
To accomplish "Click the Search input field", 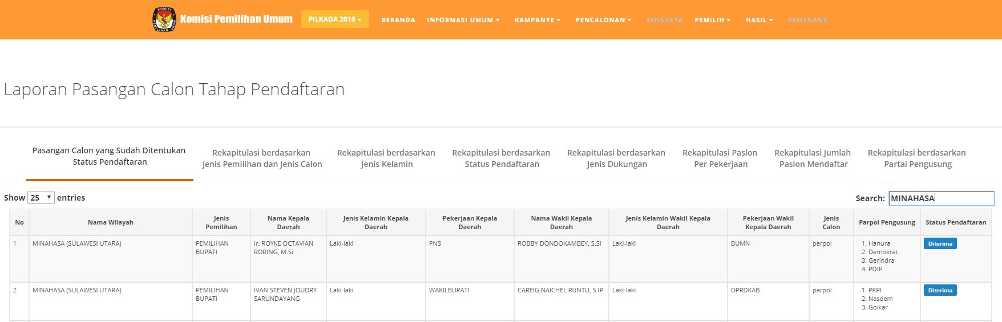I will (x=941, y=198).
